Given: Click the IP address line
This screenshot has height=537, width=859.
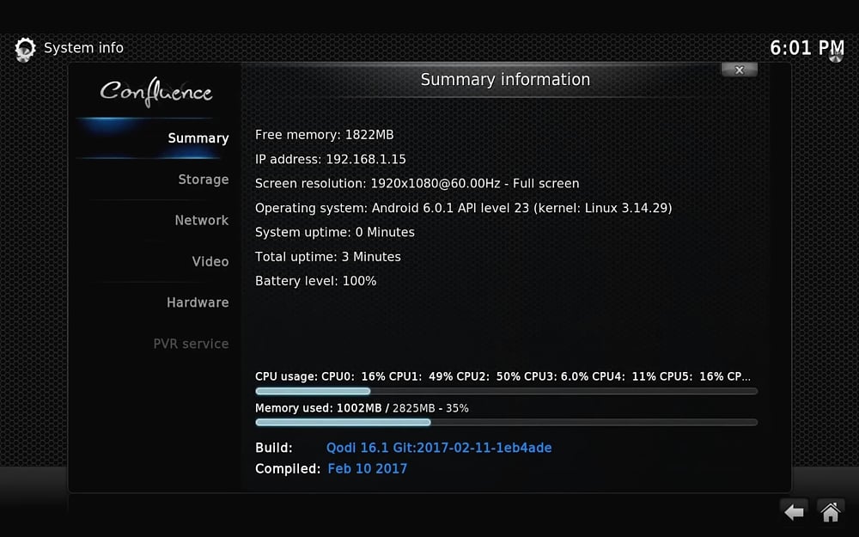Looking at the screenshot, I should point(331,160).
